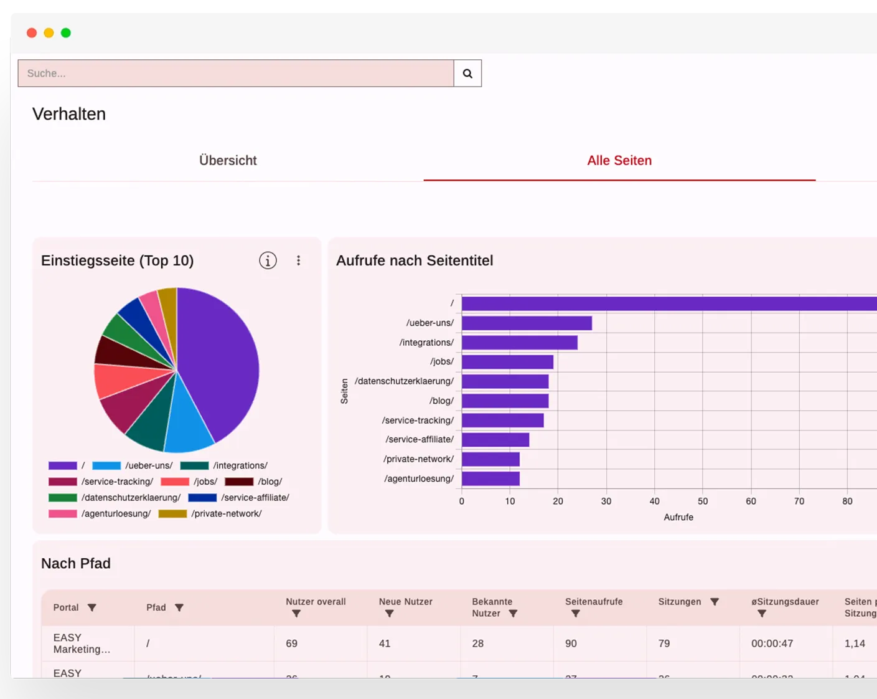Click the /ueber-uns/ bar in bar chart
This screenshot has height=699, width=877.
pyautogui.click(x=527, y=323)
